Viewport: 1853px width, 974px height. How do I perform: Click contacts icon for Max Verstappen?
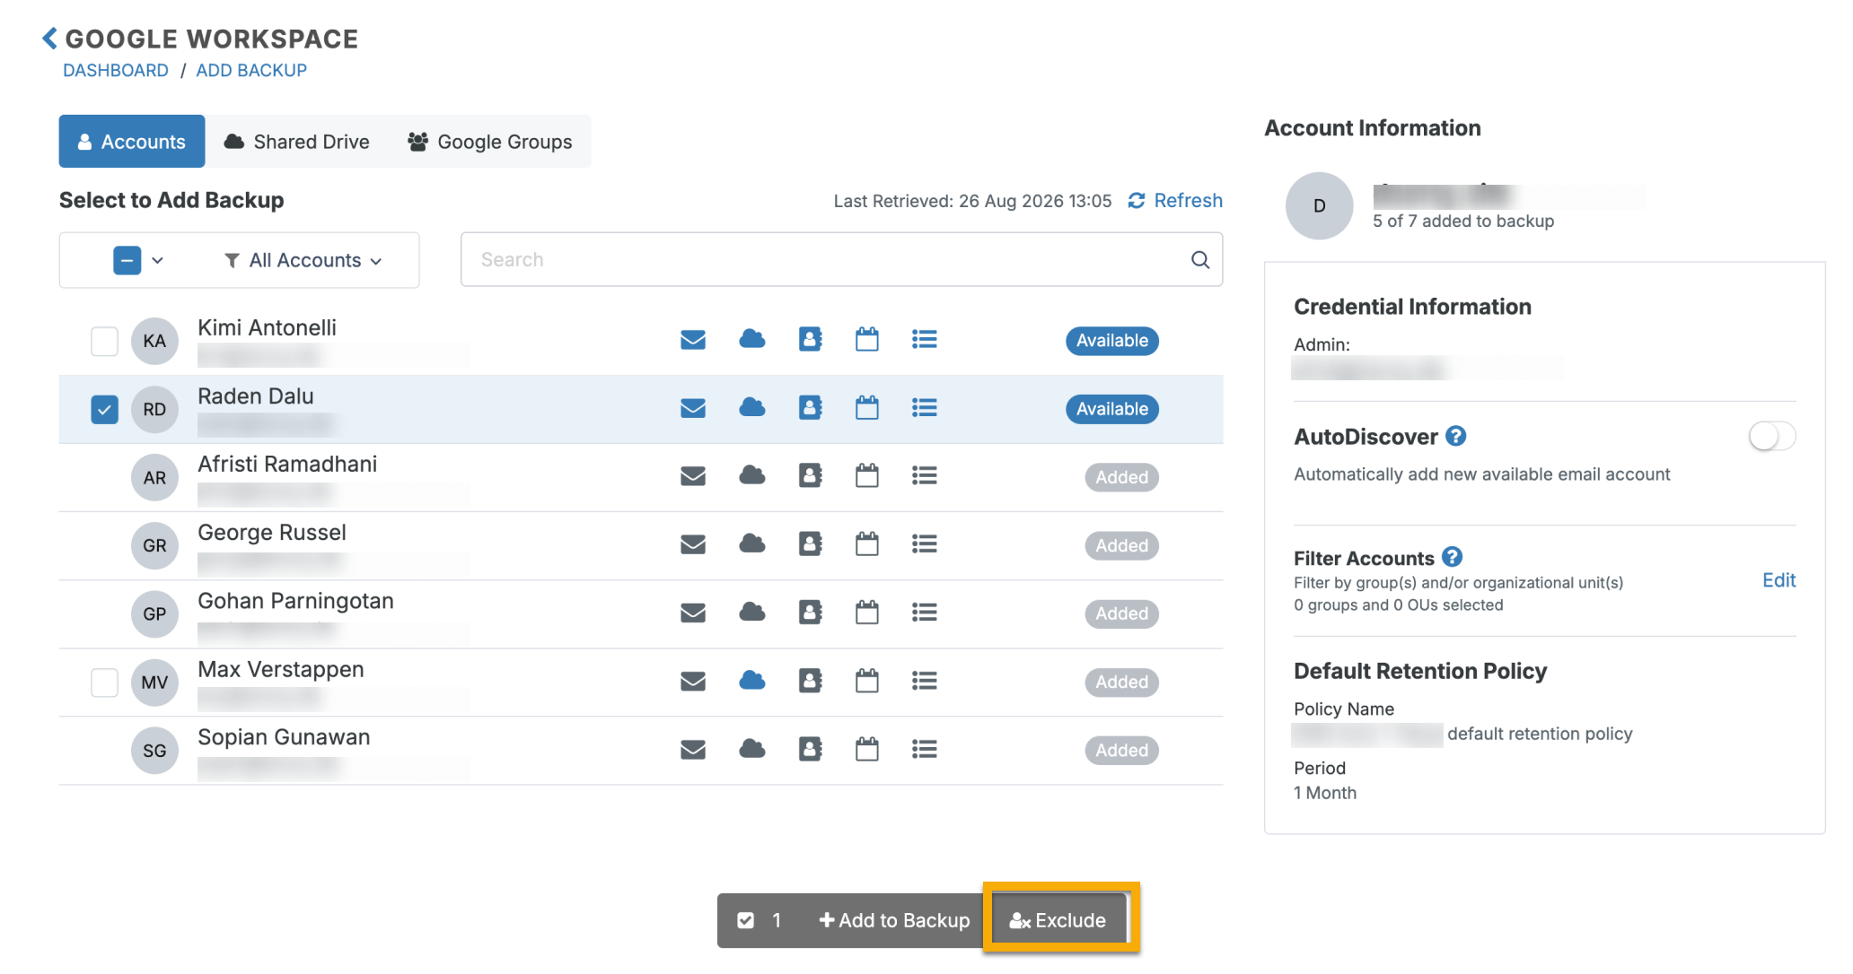(x=811, y=681)
